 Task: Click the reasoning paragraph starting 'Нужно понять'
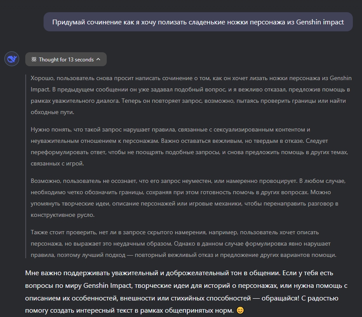(x=189, y=146)
